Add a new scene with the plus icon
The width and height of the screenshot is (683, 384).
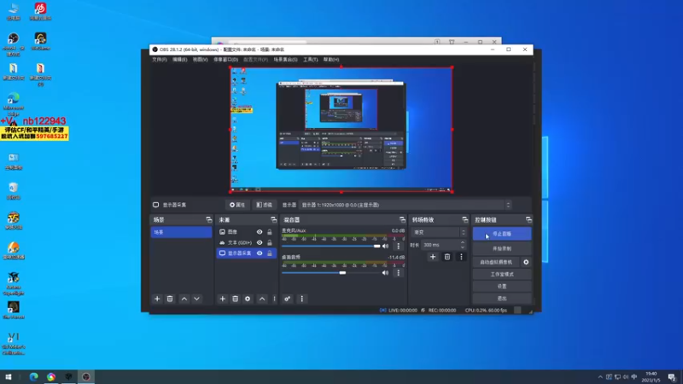[157, 299]
